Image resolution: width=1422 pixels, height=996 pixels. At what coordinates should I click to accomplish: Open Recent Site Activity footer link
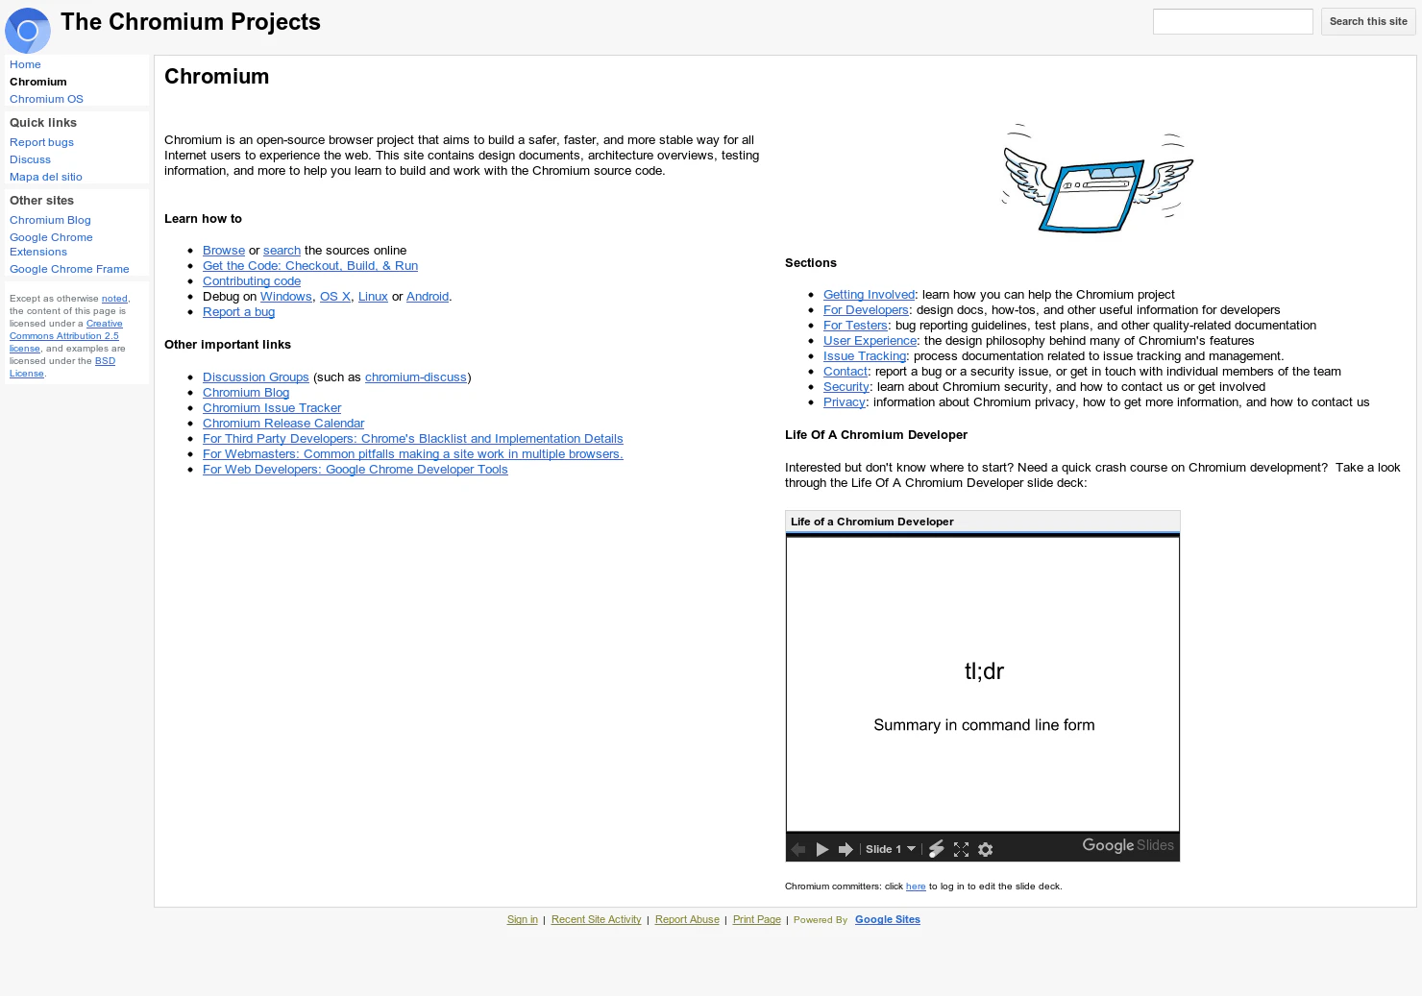click(596, 920)
